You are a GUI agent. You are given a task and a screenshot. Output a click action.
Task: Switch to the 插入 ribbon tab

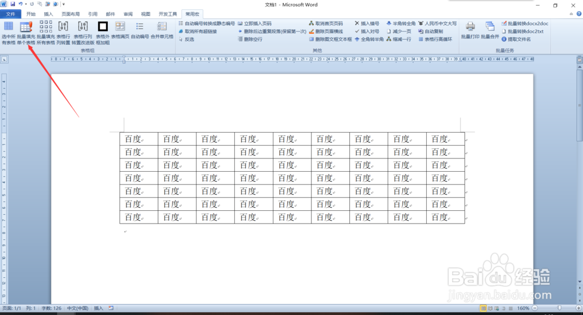[48, 14]
